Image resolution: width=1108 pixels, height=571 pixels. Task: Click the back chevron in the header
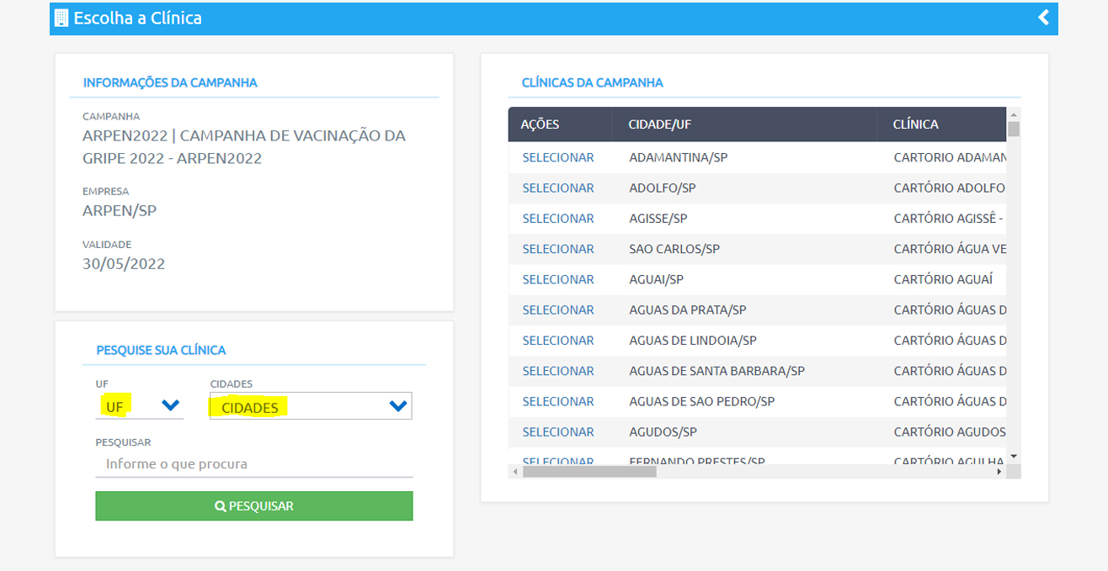[x=1043, y=18]
